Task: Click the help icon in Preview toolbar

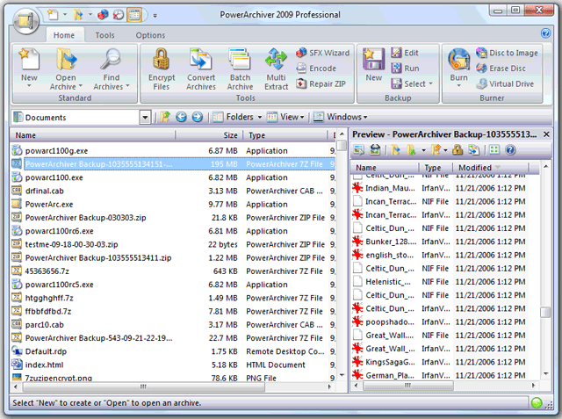Action: click(x=510, y=150)
